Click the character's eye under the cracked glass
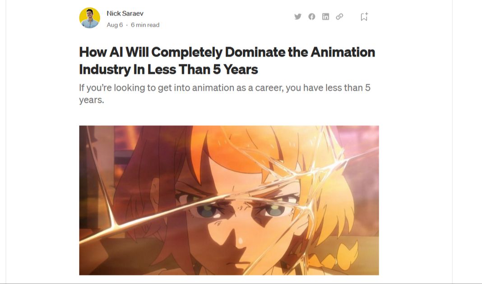 tap(275, 211)
